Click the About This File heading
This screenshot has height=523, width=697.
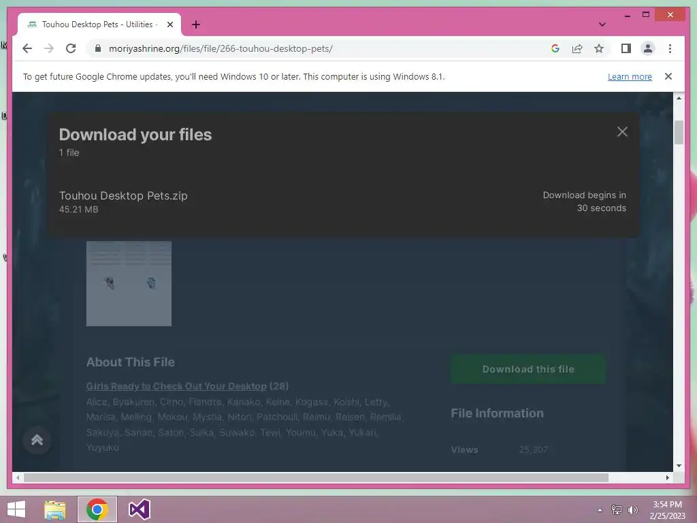coord(130,362)
